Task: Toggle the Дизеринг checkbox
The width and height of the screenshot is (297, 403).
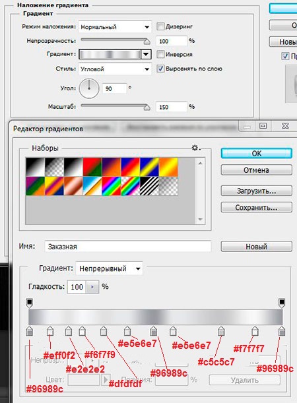Action: (160, 26)
